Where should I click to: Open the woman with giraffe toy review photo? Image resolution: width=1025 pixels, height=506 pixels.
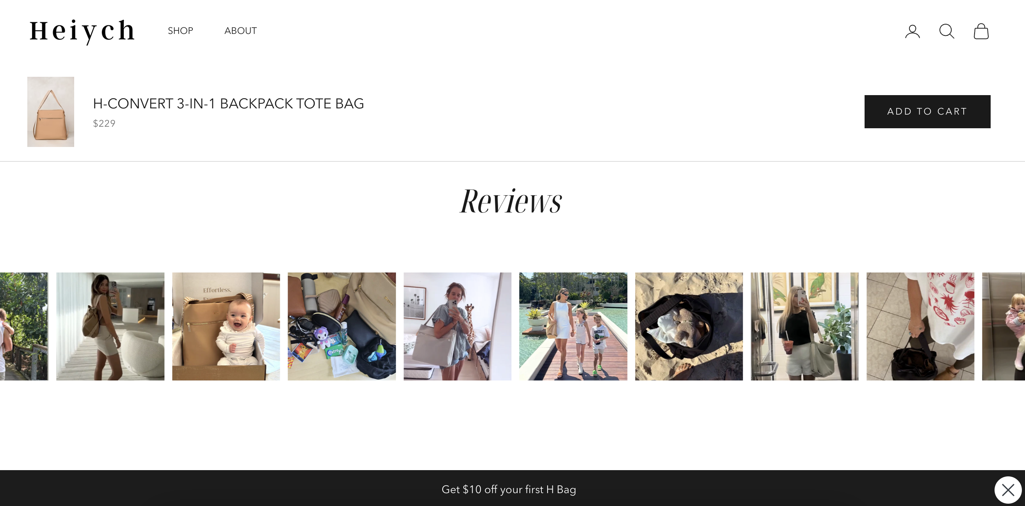[x=457, y=326]
